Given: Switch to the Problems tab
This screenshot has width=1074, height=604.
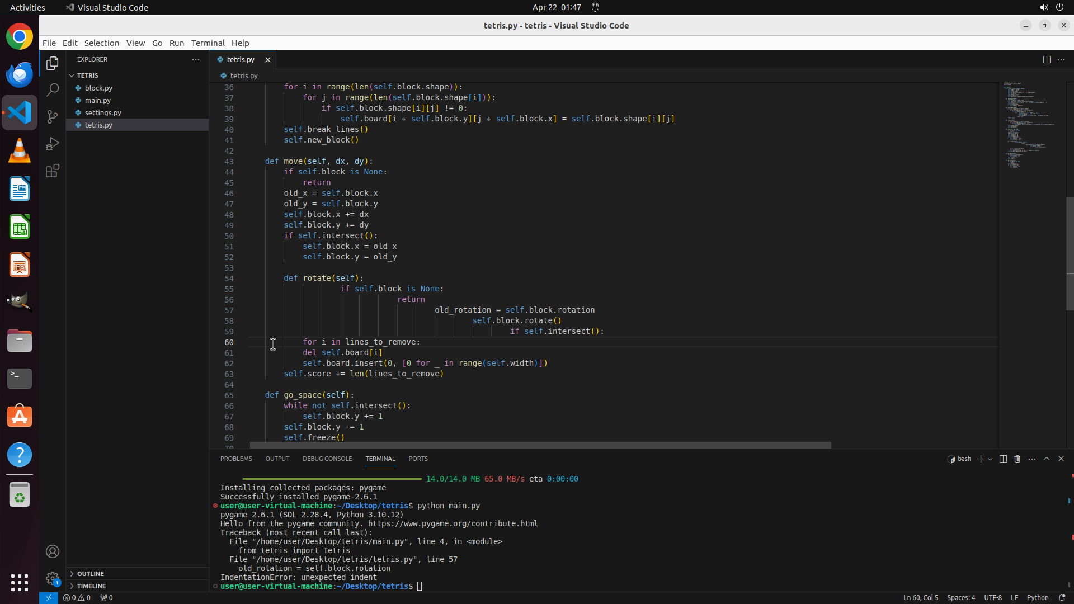Looking at the screenshot, I should coord(236,459).
